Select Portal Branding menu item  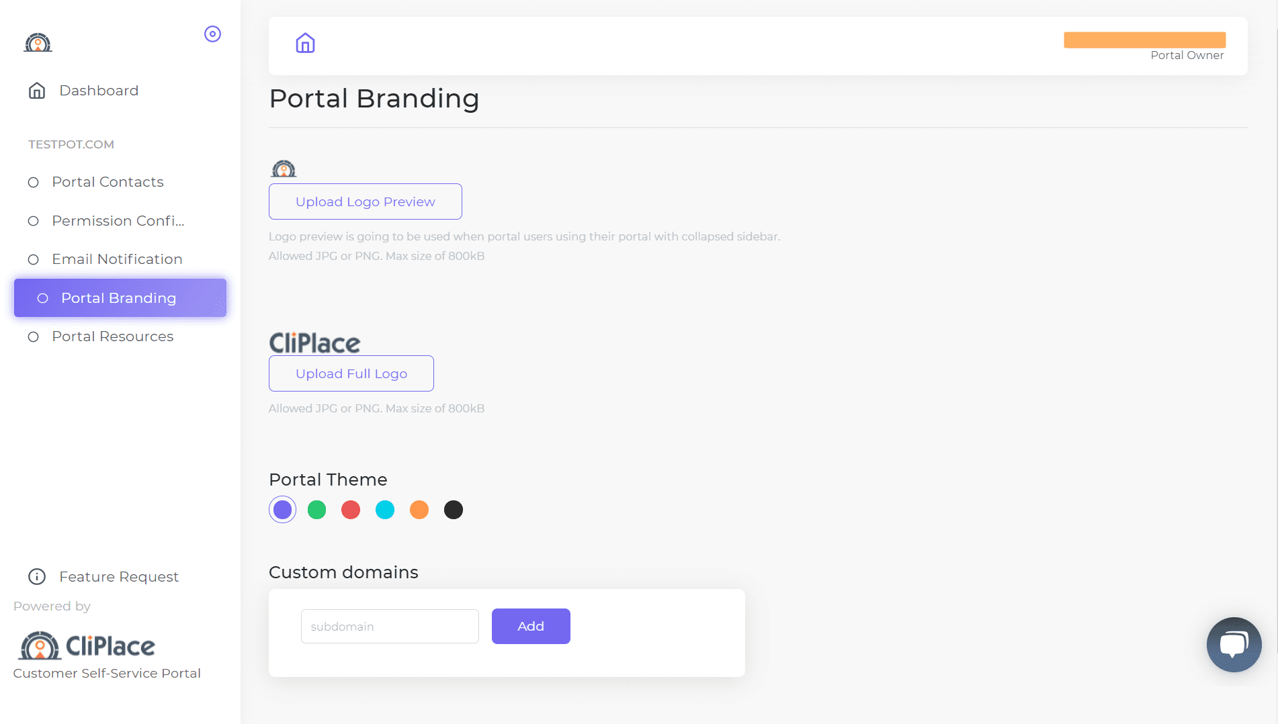(120, 298)
